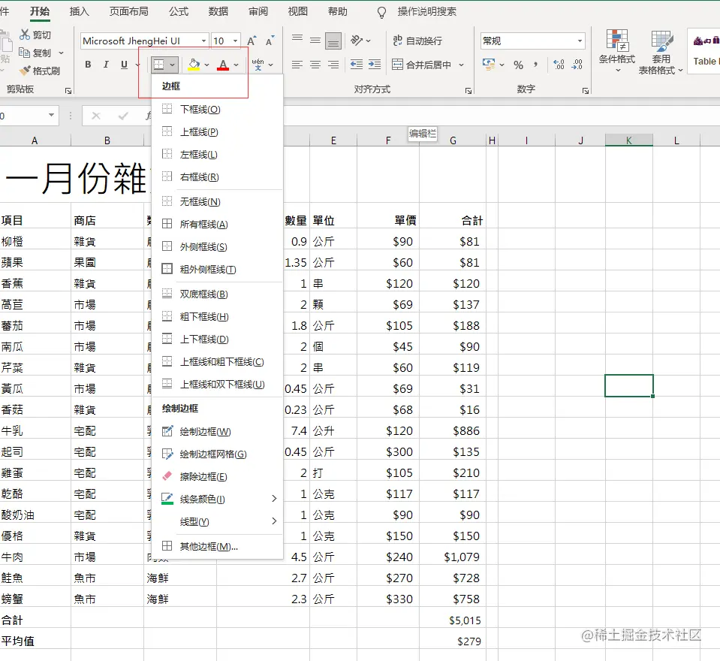Increase font size with the large A
The height and width of the screenshot is (661, 720).
(252, 41)
